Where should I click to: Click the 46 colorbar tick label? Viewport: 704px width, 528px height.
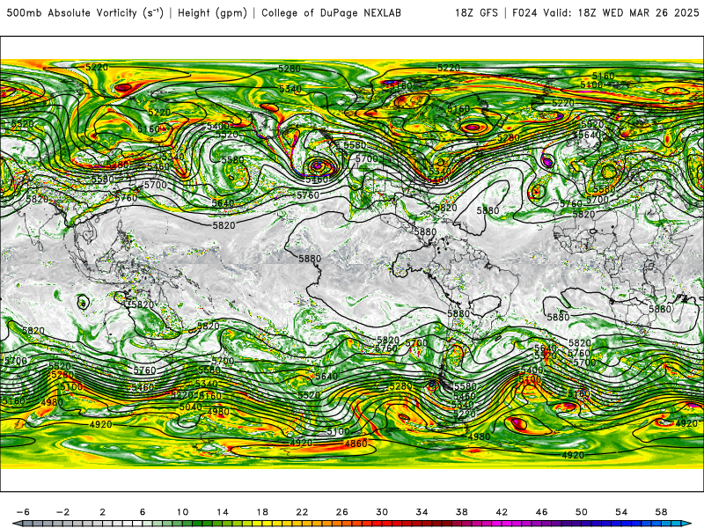coord(541,512)
